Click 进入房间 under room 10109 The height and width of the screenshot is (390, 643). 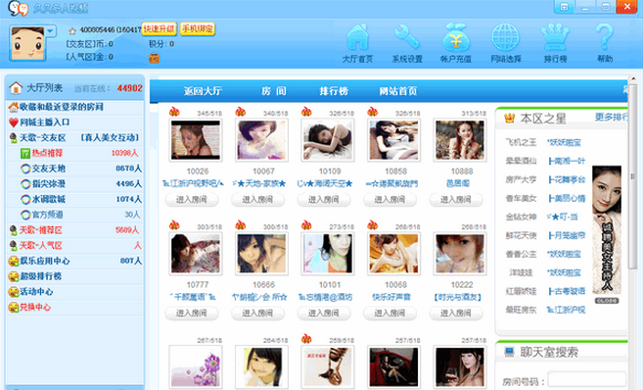324,200
